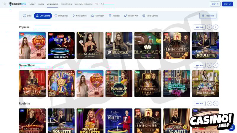Open Crazy Time in Popular row
Viewport: 237px width, 133px height.
32,46
